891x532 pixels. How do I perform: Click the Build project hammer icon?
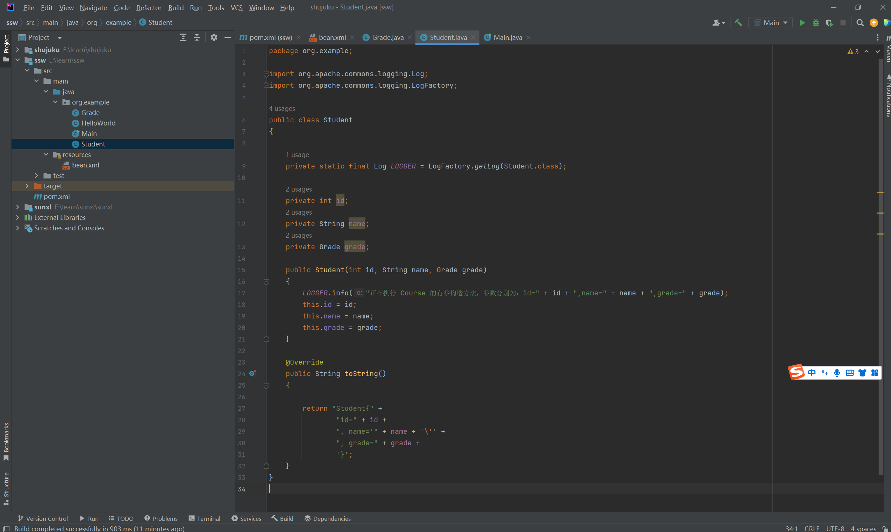click(x=738, y=23)
